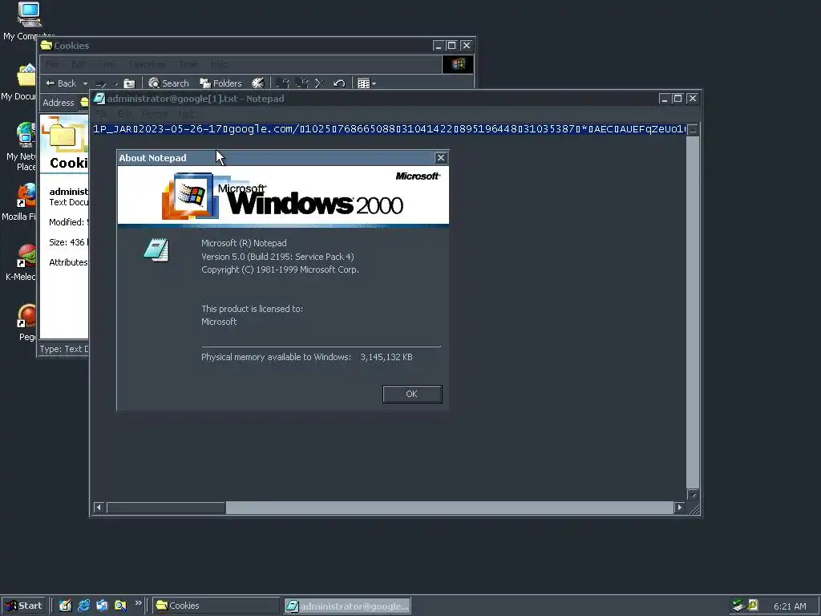Click OK in the About Notepad dialog
The width and height of the screenshot is (821, 616).
click(x=412, y=394)
